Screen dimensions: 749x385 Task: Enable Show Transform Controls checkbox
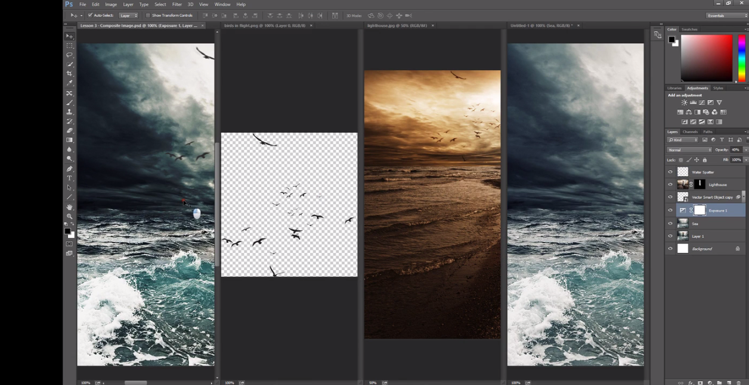pyautogui.click(x=148, y=15)
